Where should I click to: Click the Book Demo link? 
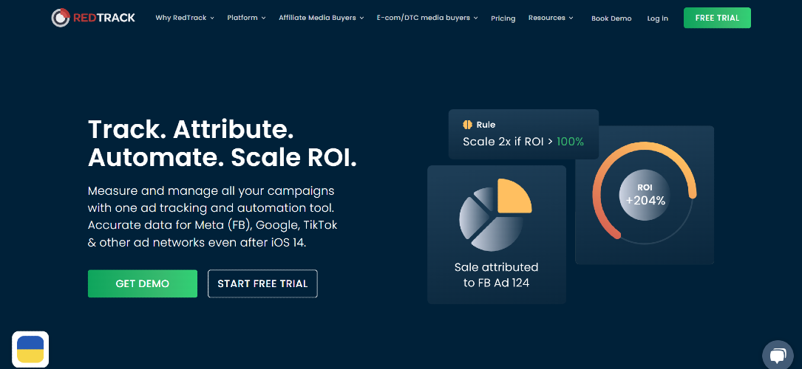pyautogui.click(x=611, y=18)
